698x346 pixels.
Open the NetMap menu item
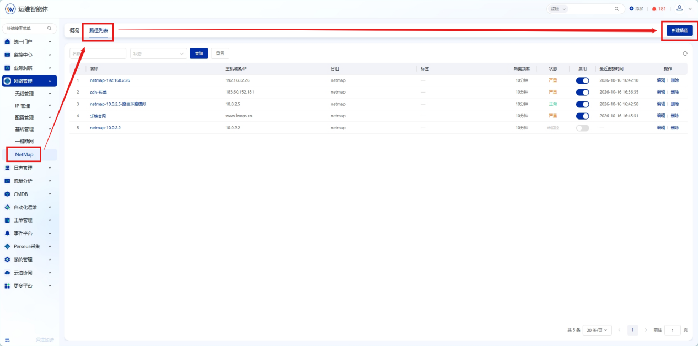tap(24, 155)
